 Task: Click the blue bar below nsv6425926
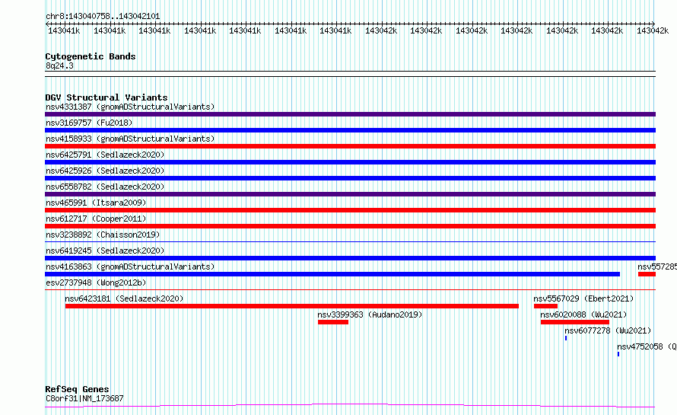point(350,178)
